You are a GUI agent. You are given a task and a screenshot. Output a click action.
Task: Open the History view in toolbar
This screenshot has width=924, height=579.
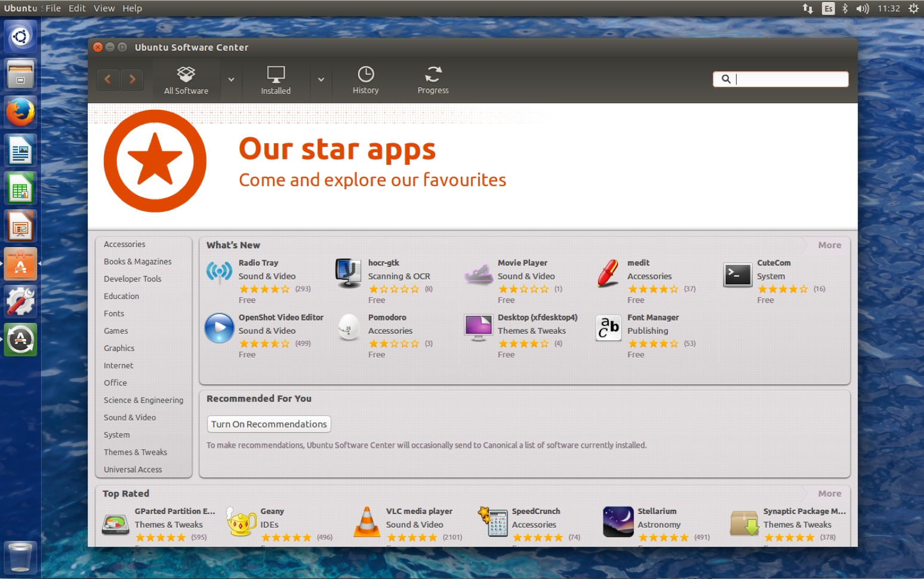click(x=365, y=80)
